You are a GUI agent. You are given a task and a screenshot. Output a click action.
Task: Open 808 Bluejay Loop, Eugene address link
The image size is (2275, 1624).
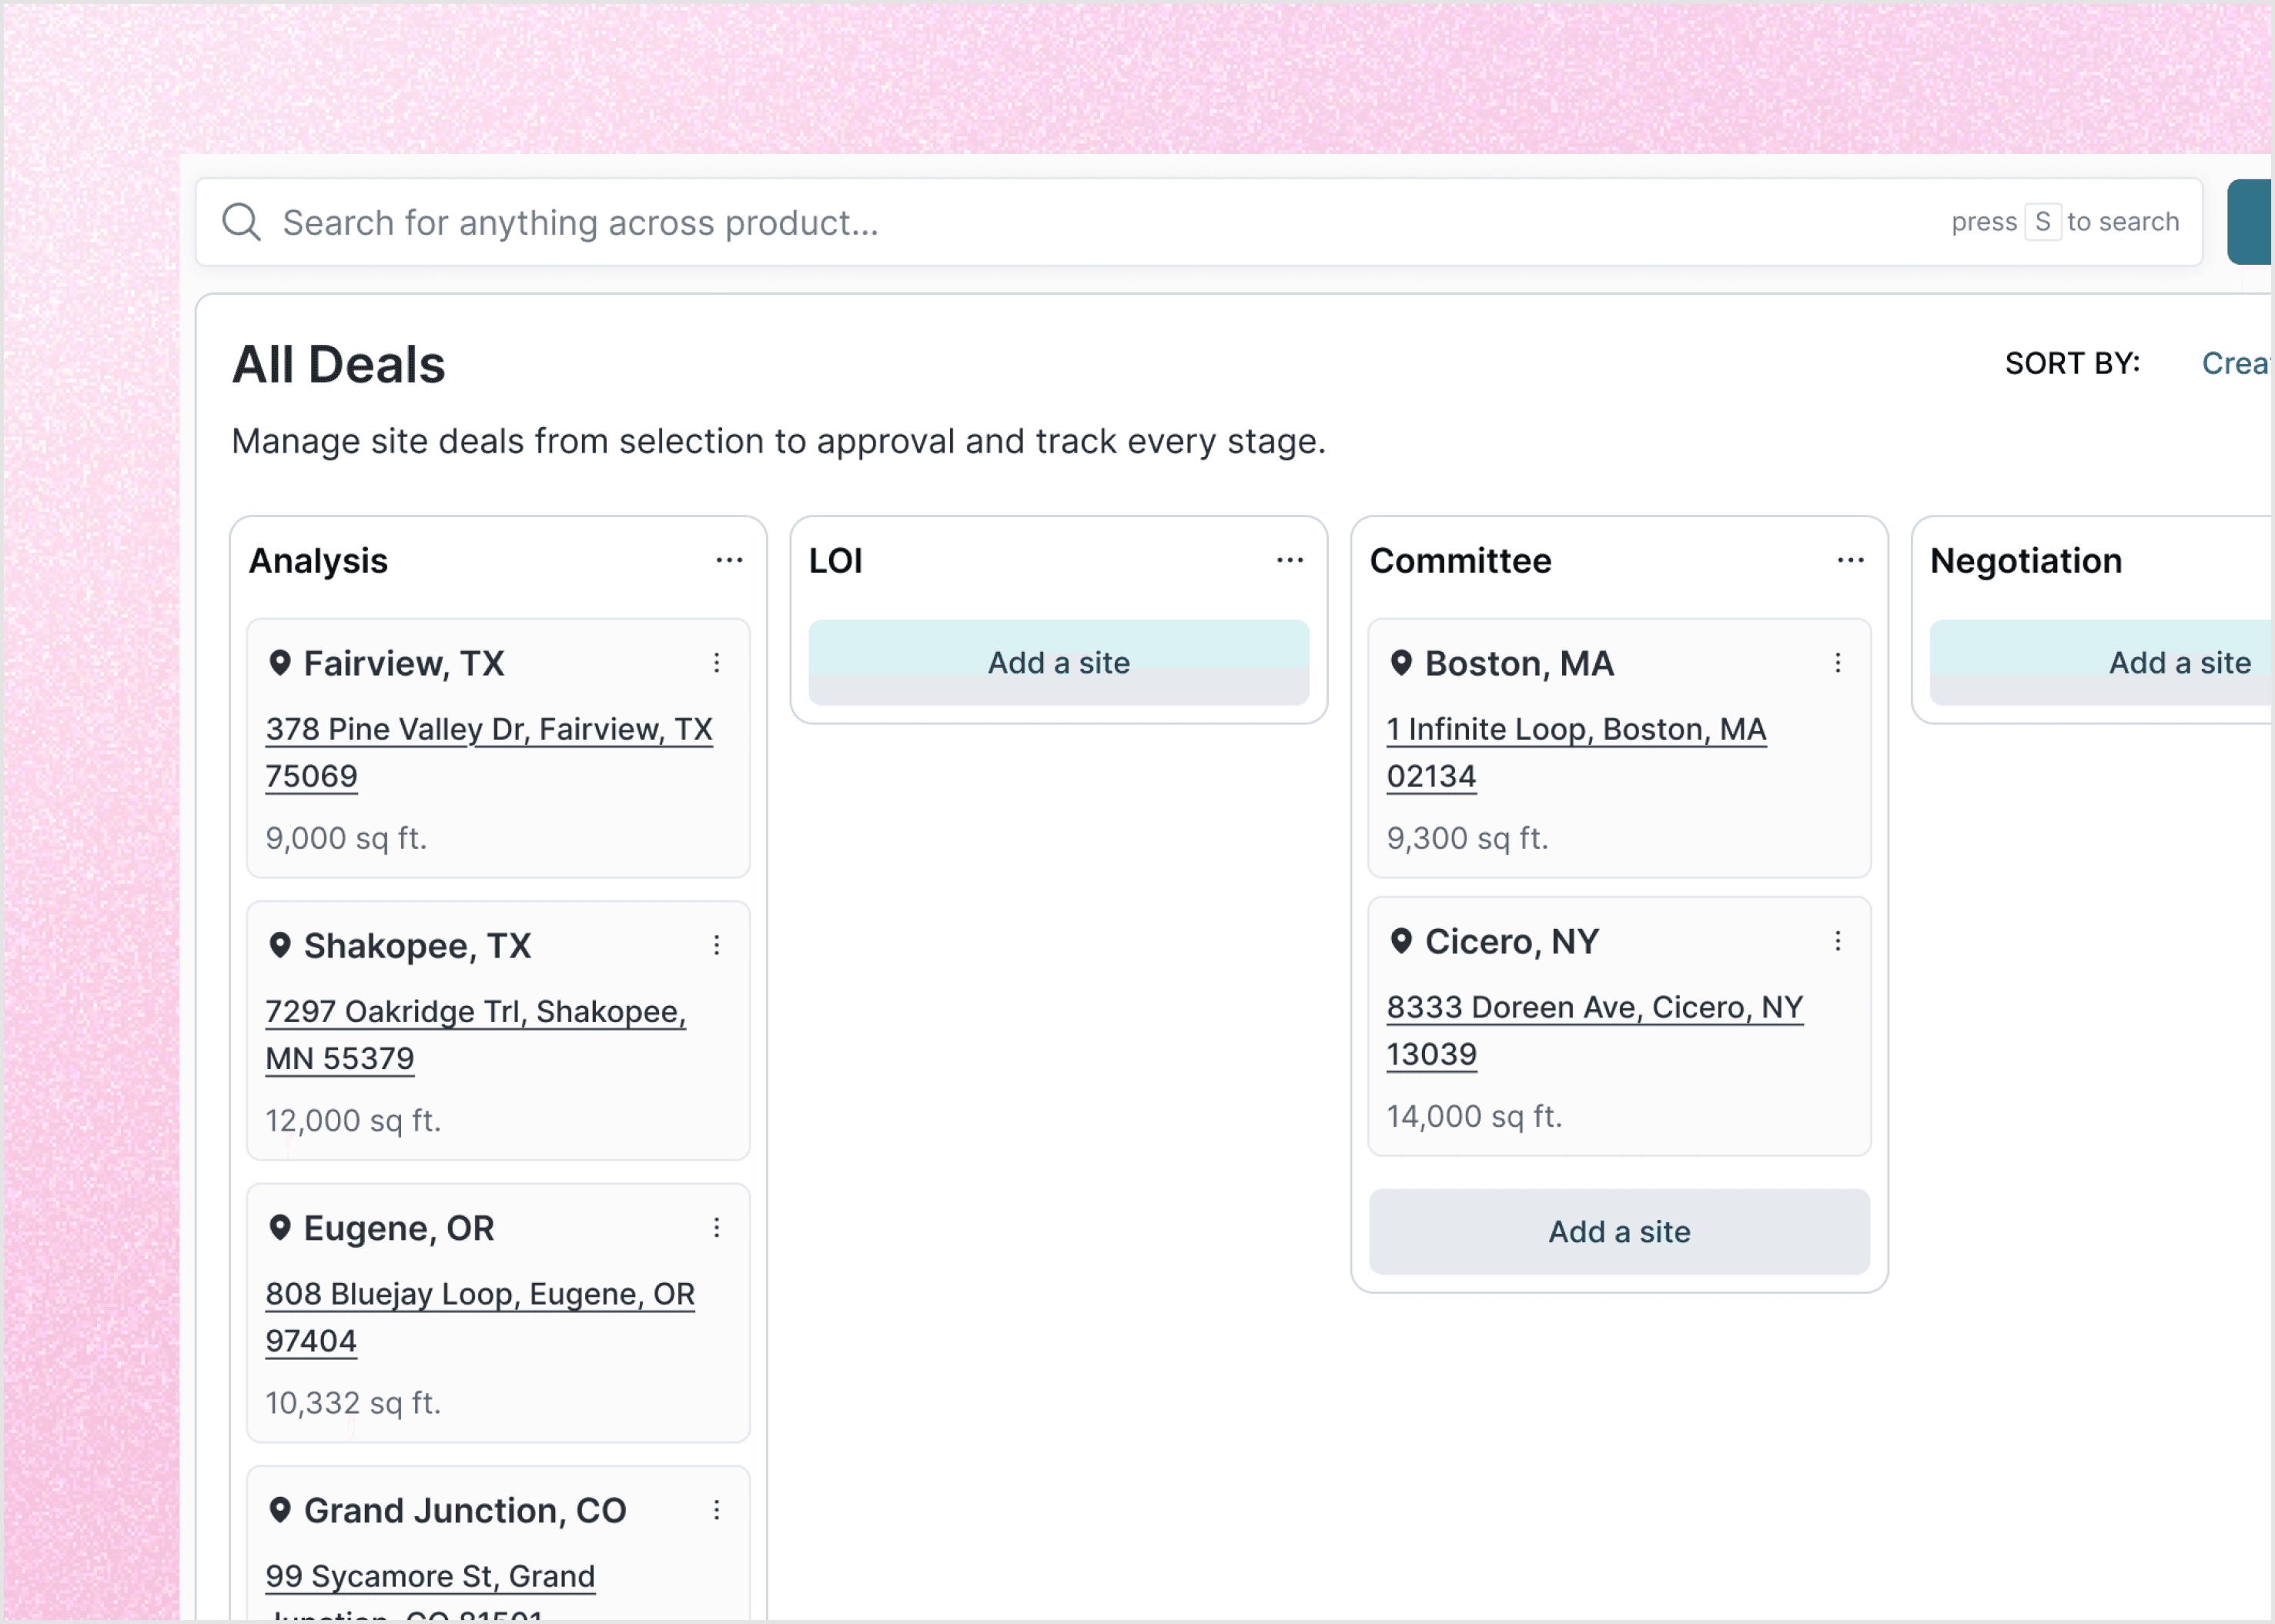coord(479,1295)
